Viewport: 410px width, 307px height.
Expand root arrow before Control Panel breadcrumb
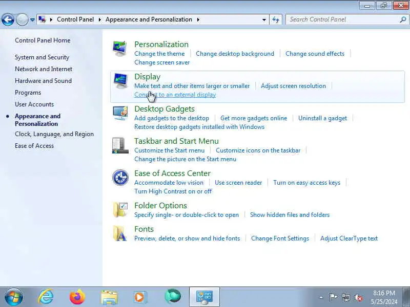(x=51, y=19)
